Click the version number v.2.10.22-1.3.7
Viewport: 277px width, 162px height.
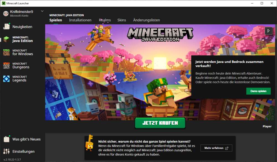[x=12, y=160]
